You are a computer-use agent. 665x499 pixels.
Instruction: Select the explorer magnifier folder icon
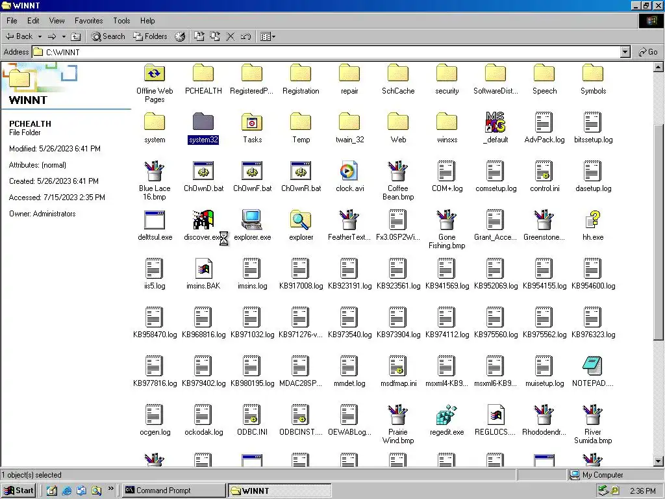[301, 220]
